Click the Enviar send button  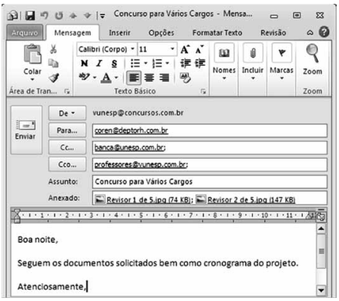(26, 130)
